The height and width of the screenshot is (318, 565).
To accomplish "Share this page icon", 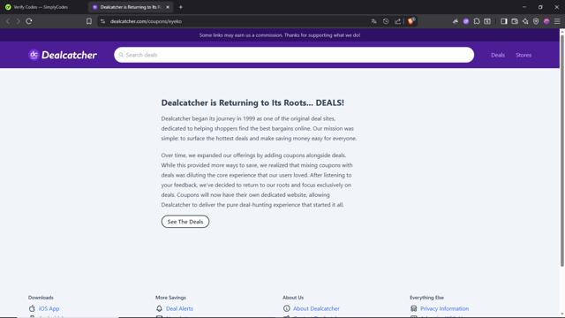I will pyautogui.click(x=398, y=21).
